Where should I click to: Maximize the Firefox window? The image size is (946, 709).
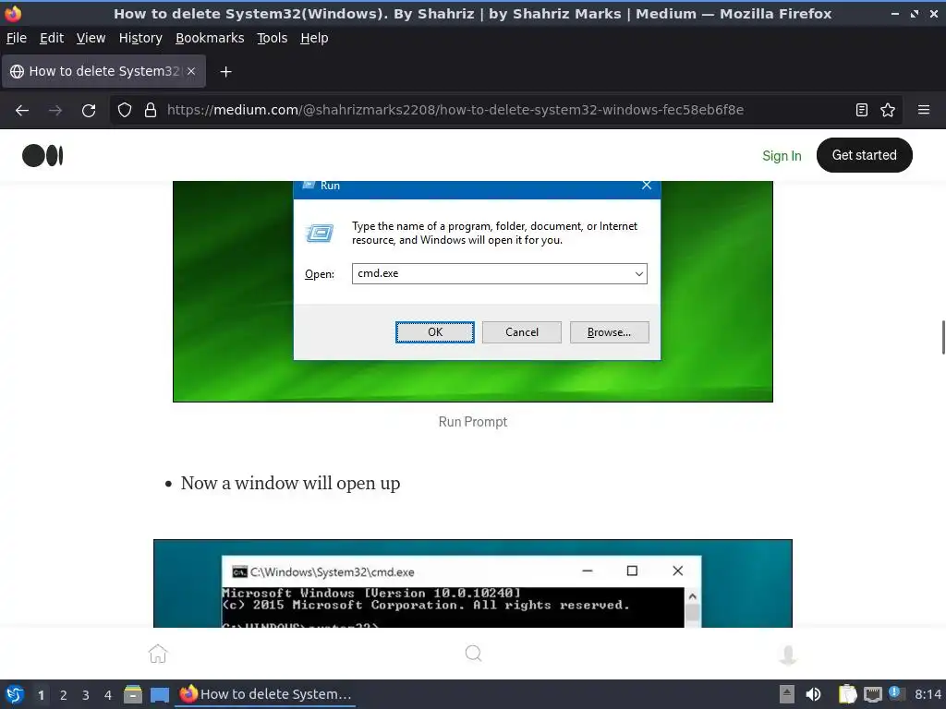(x=915, y=13)
